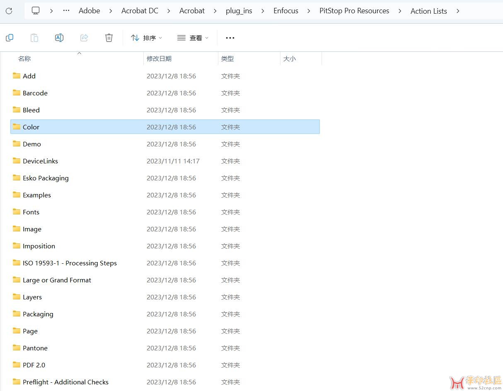Go to Enfocus breadcrumb segment

point(286,11)
